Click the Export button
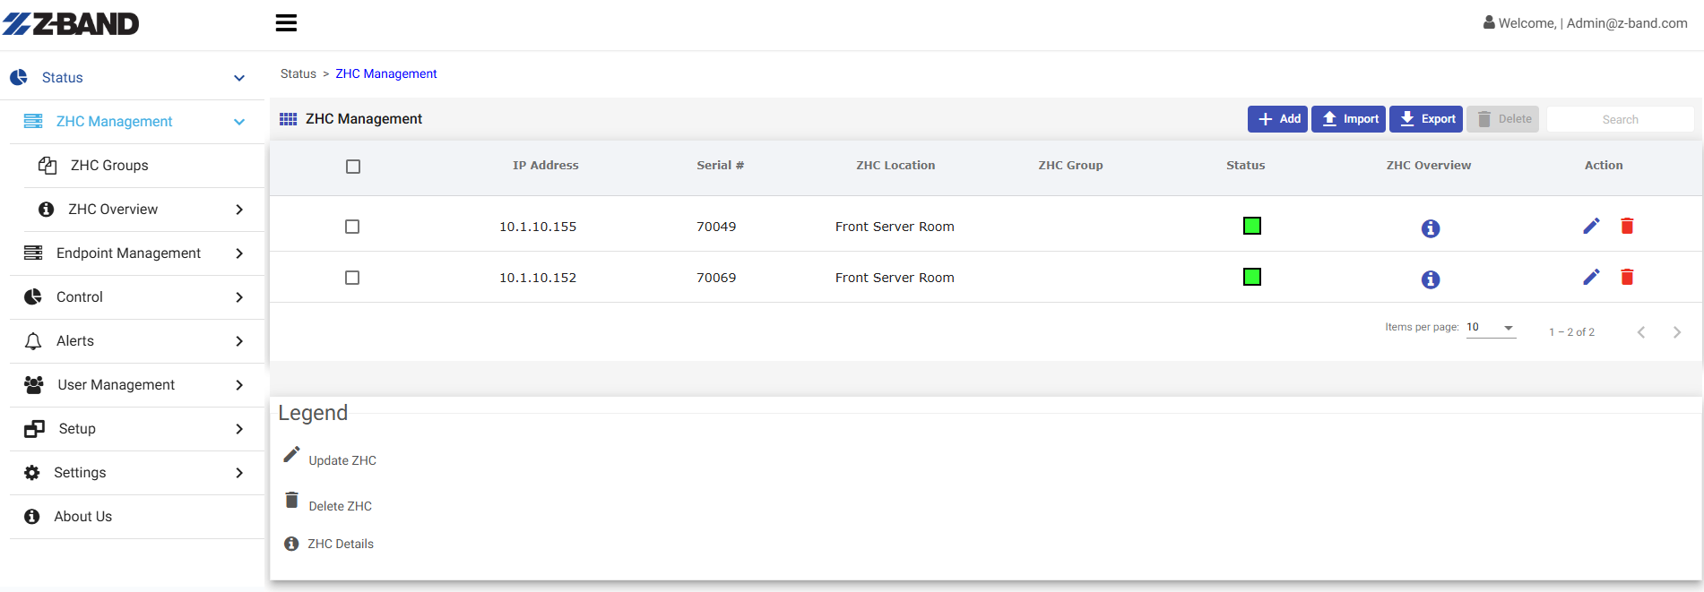 1426,119
